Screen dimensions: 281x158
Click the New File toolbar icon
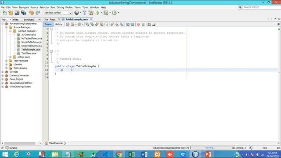[5, 13]
